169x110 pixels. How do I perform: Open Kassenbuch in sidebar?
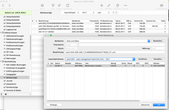(x=11, y=84)
